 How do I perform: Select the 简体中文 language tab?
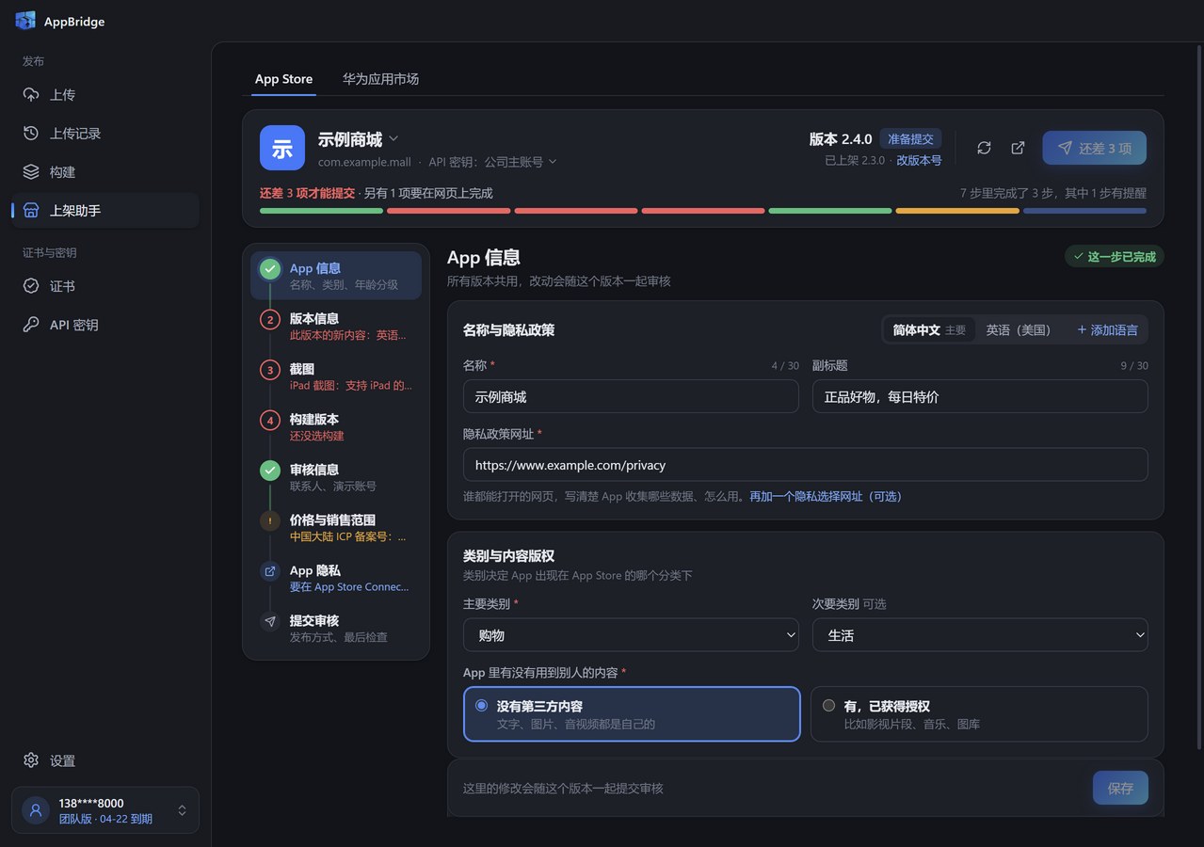(929, 330)
